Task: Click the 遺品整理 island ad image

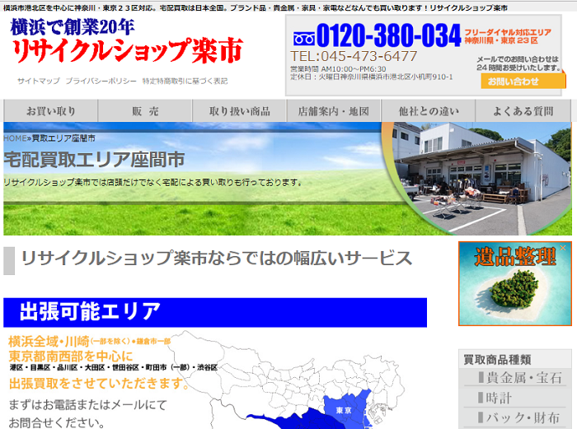Action: (515, 283)
